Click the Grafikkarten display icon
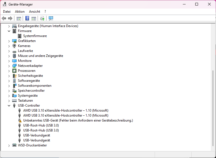 click(x=14, y=41)
